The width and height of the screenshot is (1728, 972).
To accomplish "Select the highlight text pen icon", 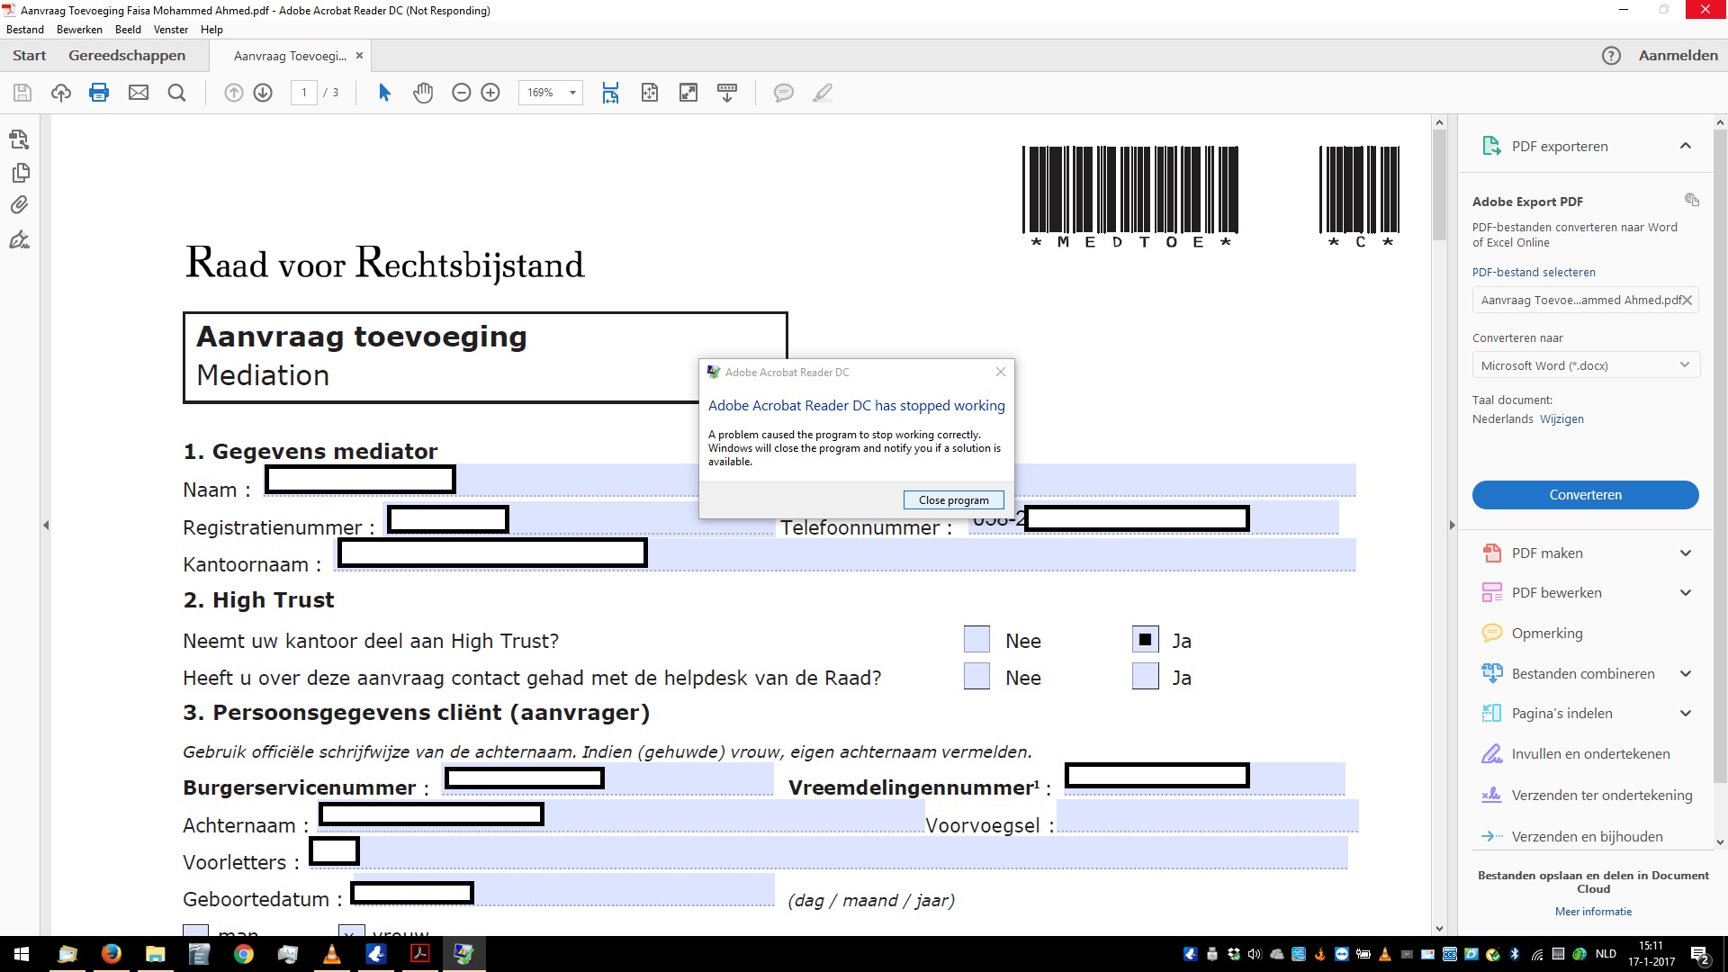I will point(823,93).
